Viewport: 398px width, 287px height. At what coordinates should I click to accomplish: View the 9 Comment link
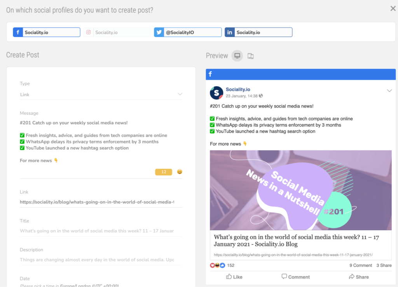[360, 266]
